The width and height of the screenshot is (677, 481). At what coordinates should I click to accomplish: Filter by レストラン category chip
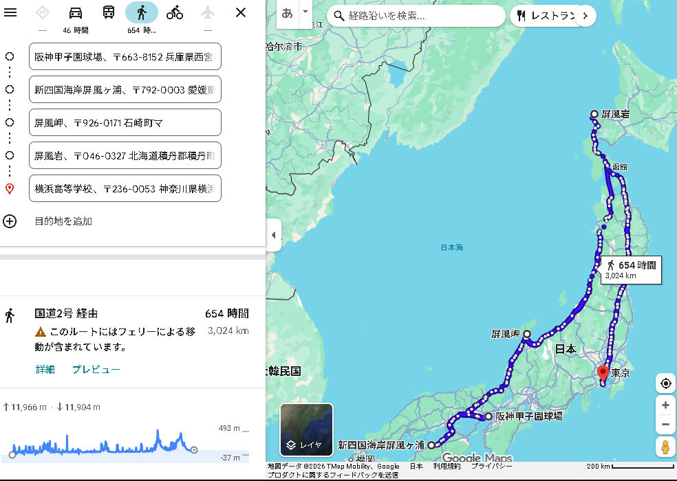coord(544,15)
